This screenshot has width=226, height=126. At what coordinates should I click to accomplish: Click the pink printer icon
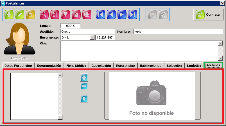coord(87,15)
